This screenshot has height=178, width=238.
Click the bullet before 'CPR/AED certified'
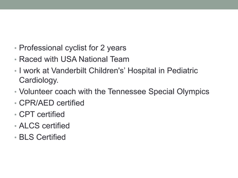click(x=15, y=103)
